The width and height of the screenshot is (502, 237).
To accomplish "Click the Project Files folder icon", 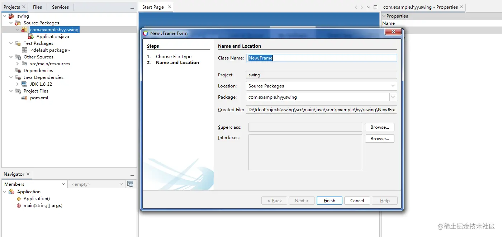I will click(18, 91).
